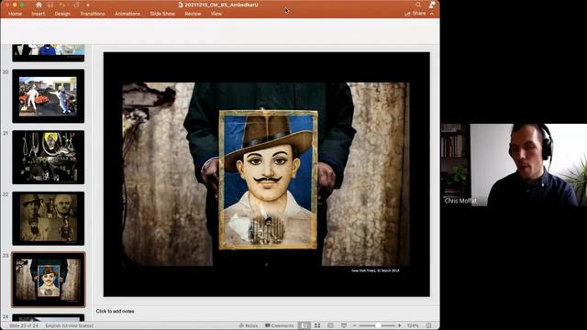Image resolution: width=587 pixels, height=330 pixels.
Task: Open the View tab
Action: 216,14
